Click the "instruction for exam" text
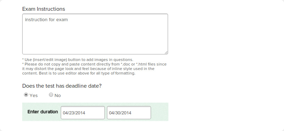Viewport: 284px width, 131px height. [47, 19]
